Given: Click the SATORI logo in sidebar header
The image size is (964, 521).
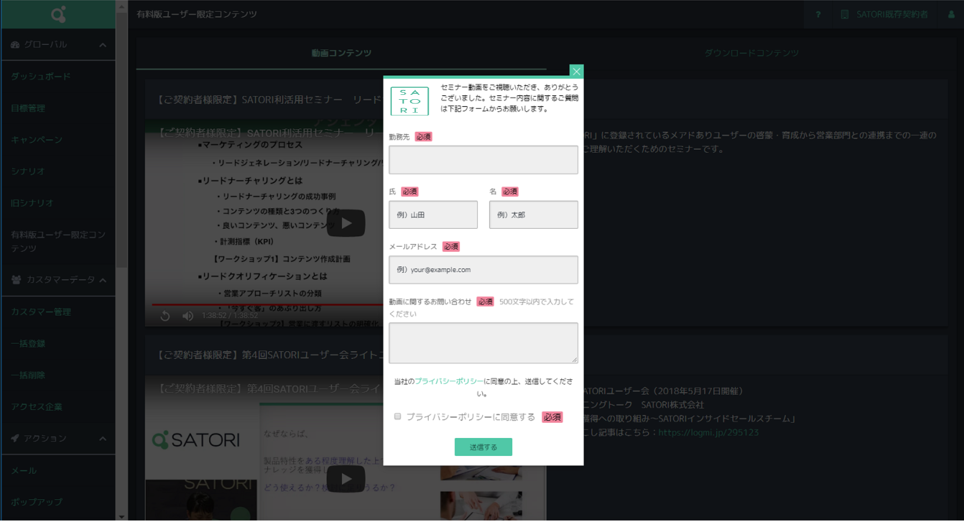Looking at the screenshot, I should click(59, 14).
